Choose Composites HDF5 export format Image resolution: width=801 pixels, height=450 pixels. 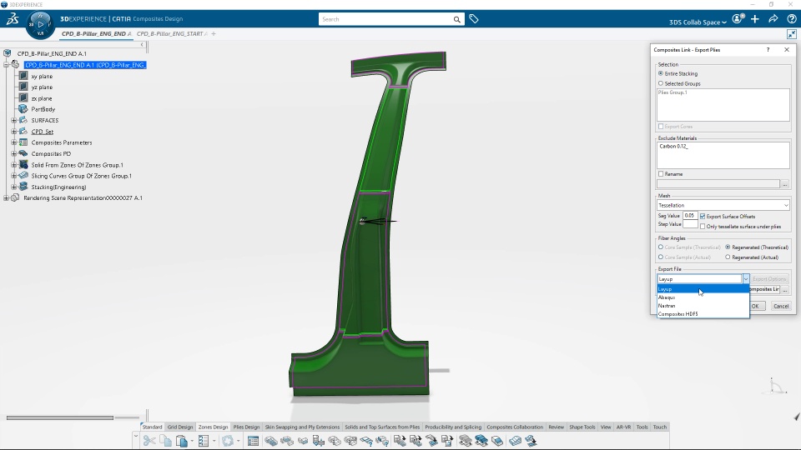coord(703,314)
